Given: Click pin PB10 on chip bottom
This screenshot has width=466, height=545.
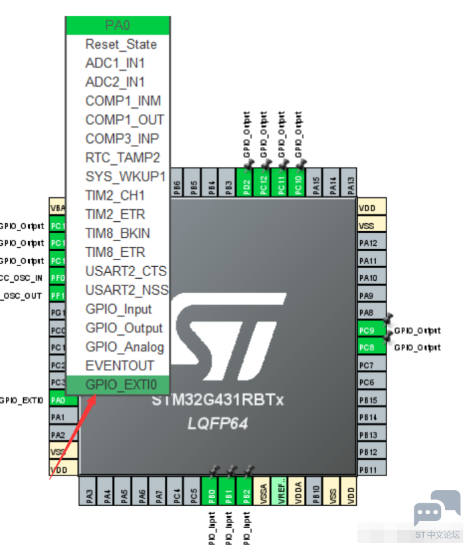Looking at the screenshot, I should 314,491.
